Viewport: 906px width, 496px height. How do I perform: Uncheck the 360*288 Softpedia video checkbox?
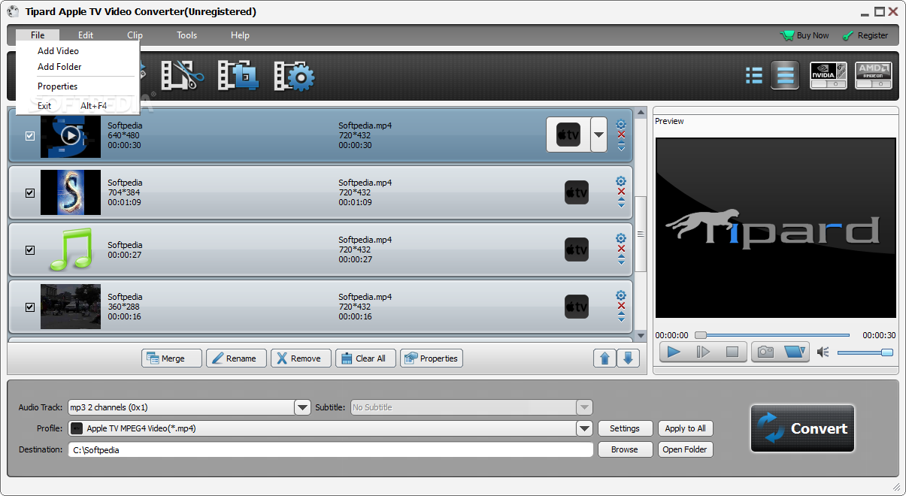coord(30,307)
